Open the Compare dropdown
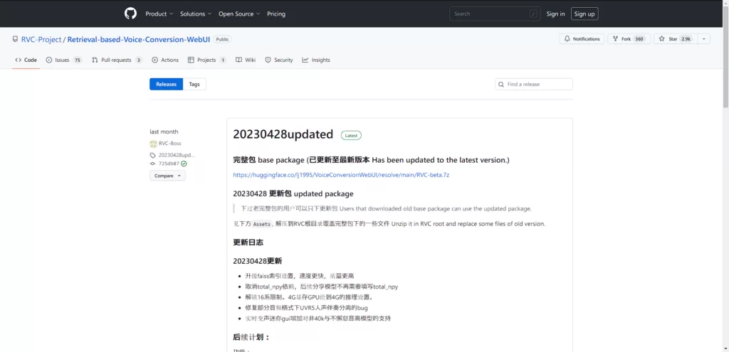The width and height of the screenshot is (729, 352). 167,176
